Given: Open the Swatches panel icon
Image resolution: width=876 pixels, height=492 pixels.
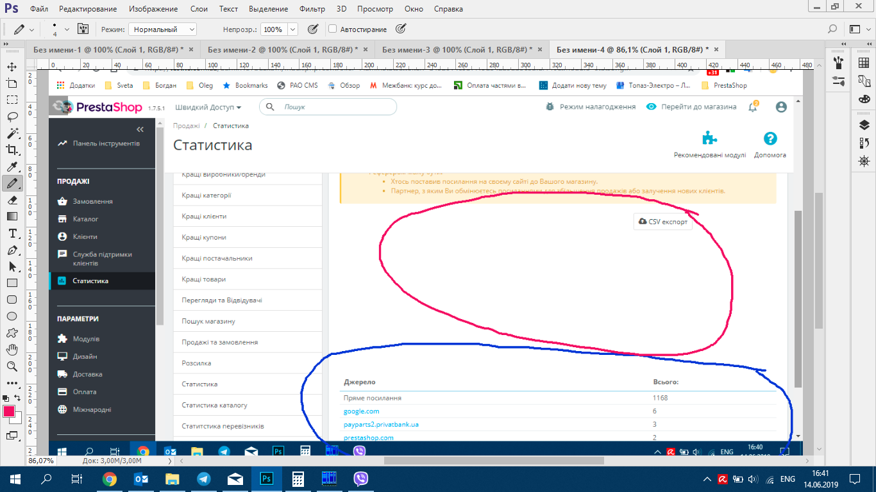Looking at the screenshot, I should click(864, 62).
